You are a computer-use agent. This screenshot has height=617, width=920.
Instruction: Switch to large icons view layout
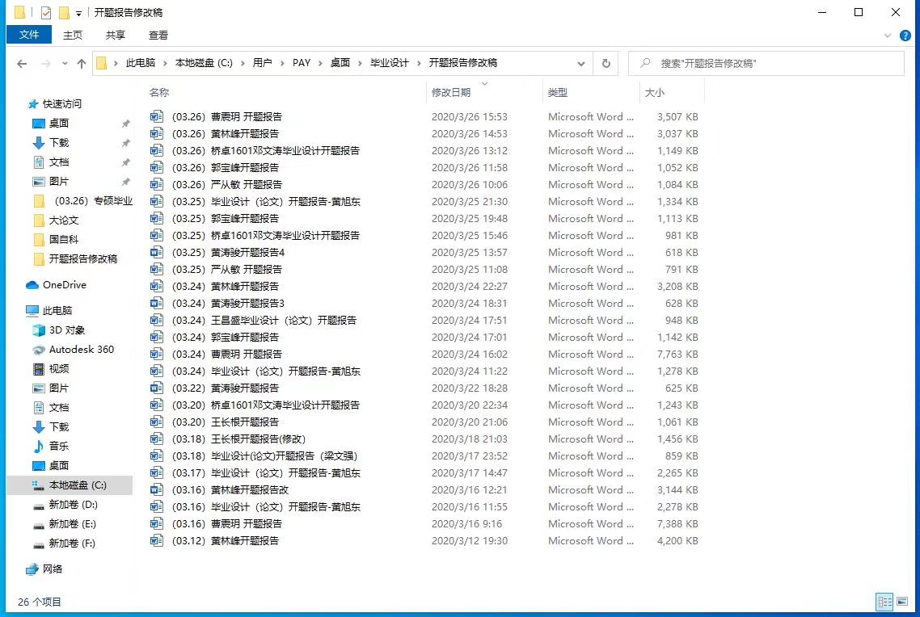(x=902, y=602)
